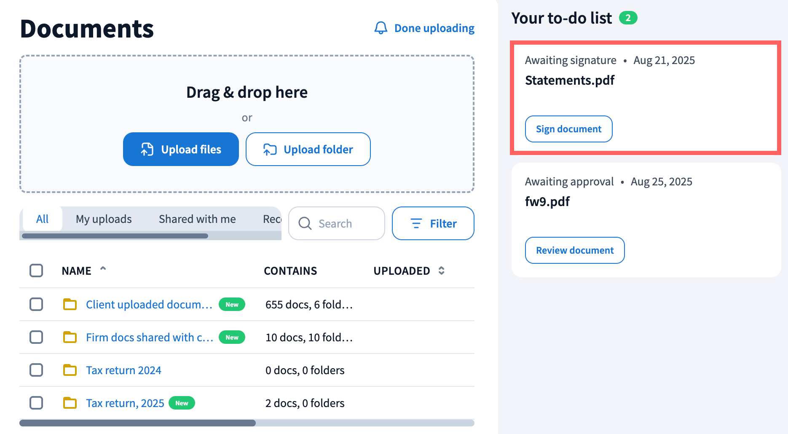The image size is (788, 434).
Task: Sort by Name column arrow
Action: pos(103,269)
